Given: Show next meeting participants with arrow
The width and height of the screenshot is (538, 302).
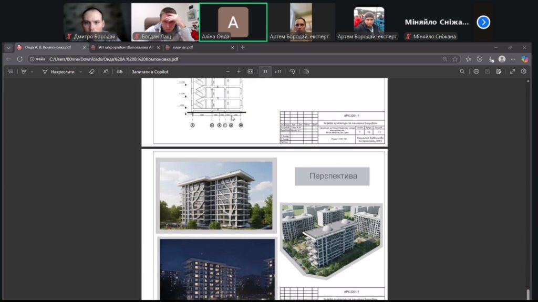Looking at the screenshot, I should [483, 22].
